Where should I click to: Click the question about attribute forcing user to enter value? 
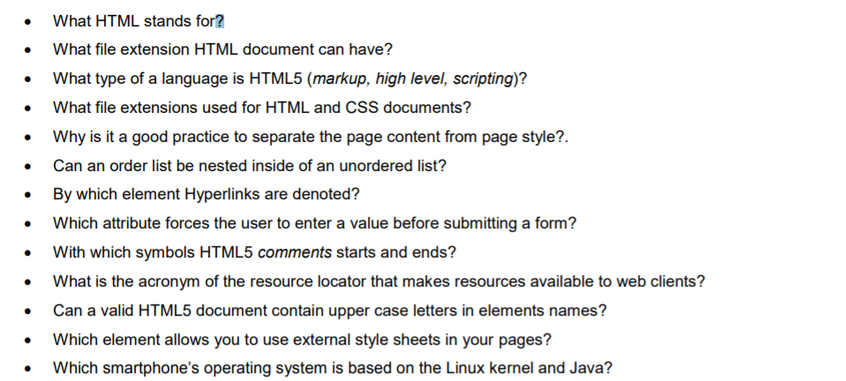pos(315,223)
